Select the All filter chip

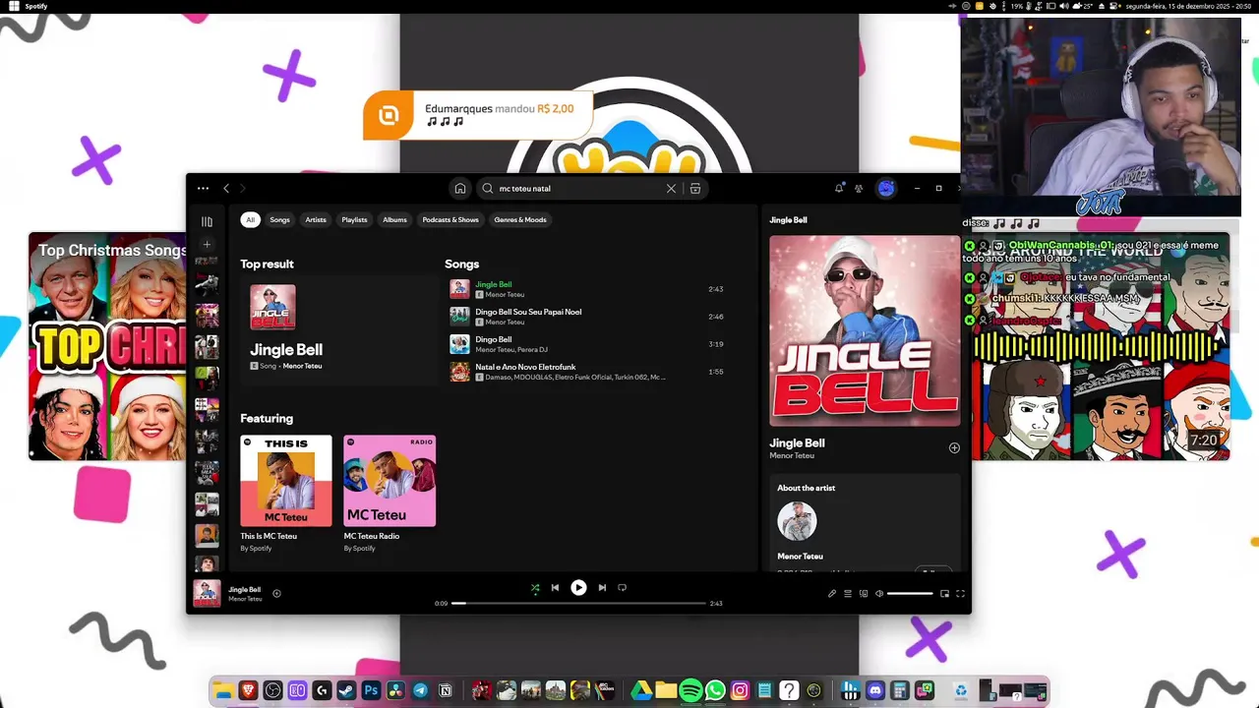250,219
